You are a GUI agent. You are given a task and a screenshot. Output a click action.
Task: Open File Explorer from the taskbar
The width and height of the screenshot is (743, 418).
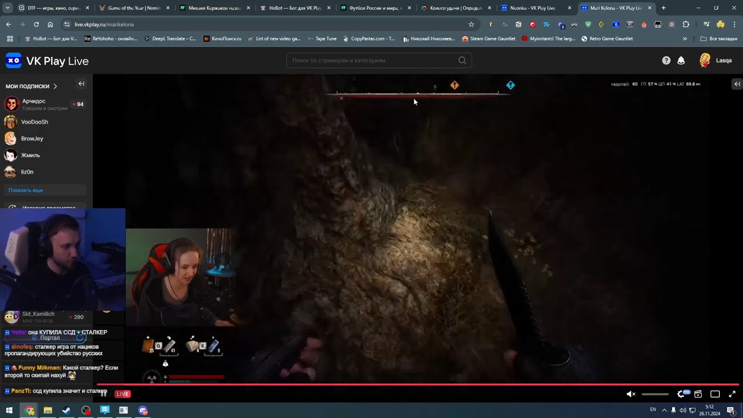click(x=48, y=410)
